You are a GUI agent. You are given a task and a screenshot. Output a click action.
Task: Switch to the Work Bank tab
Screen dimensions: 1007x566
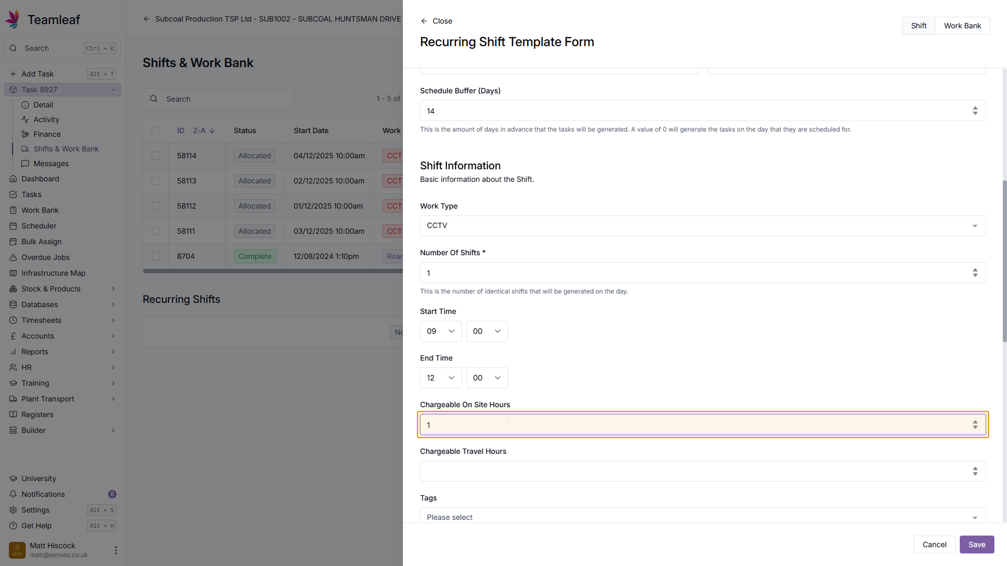coord(962,26)
